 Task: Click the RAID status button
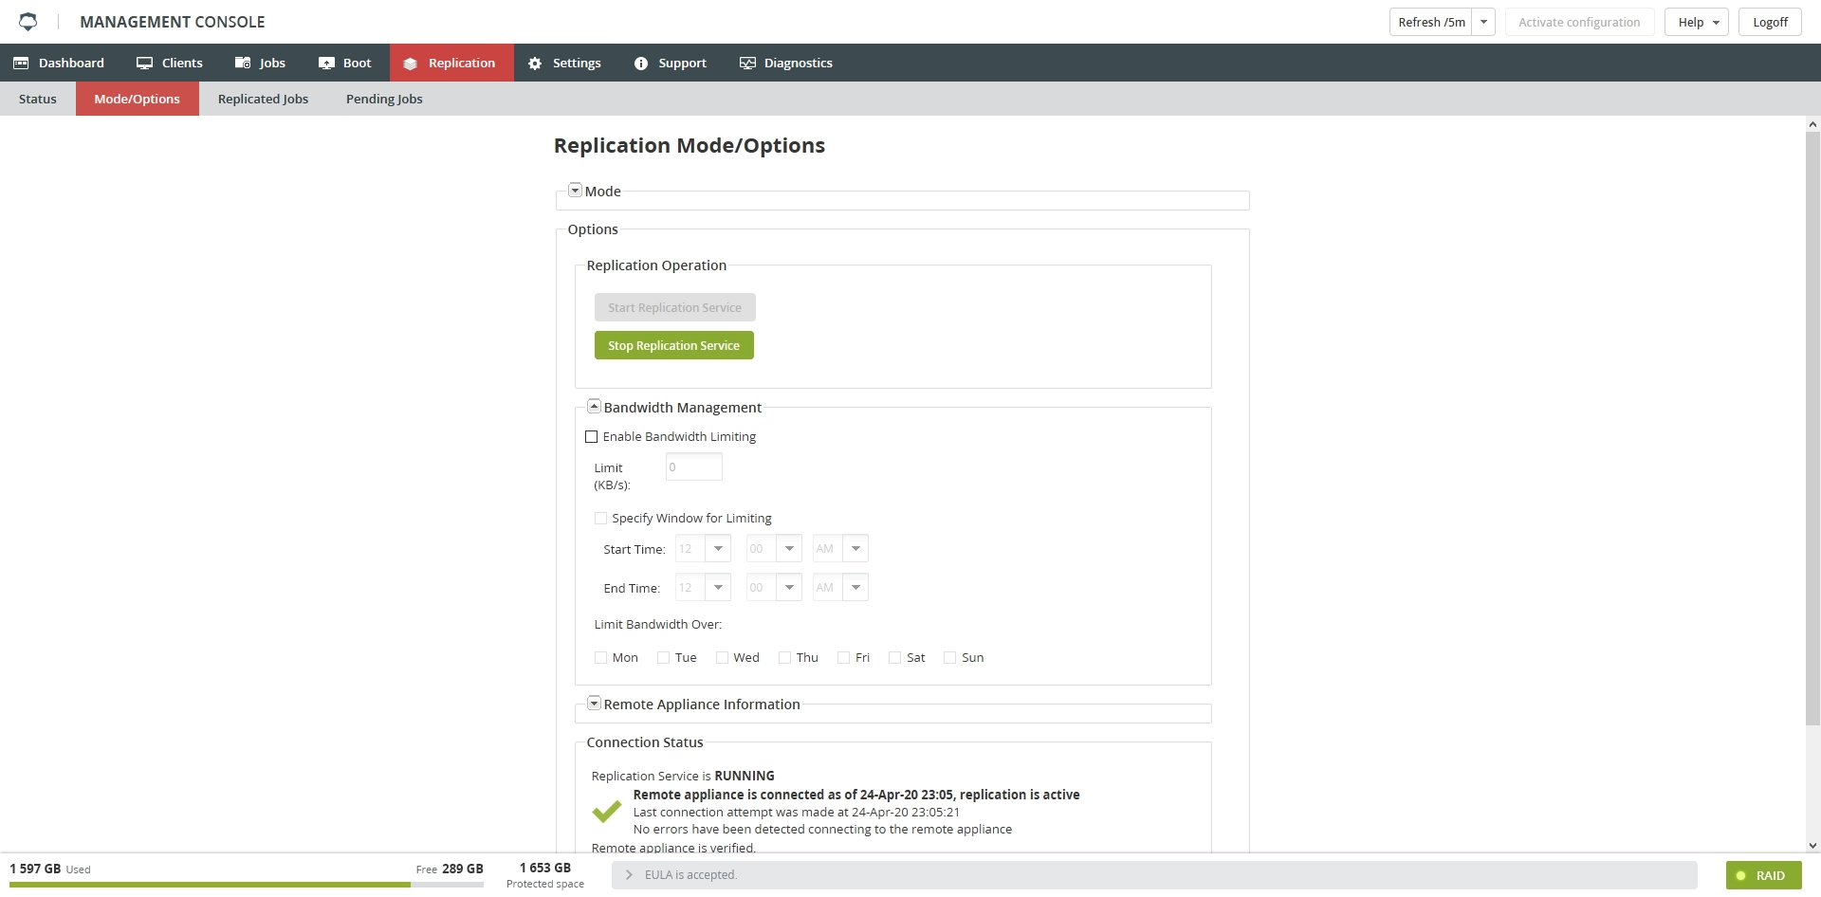[1763, 875]
